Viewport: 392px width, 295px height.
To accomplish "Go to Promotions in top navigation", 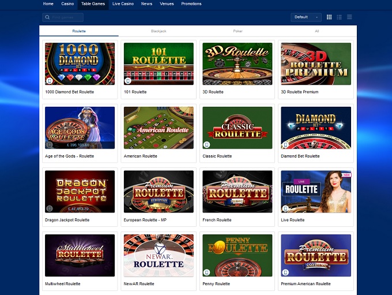I will pyautogui.click(x=191, y=4).
